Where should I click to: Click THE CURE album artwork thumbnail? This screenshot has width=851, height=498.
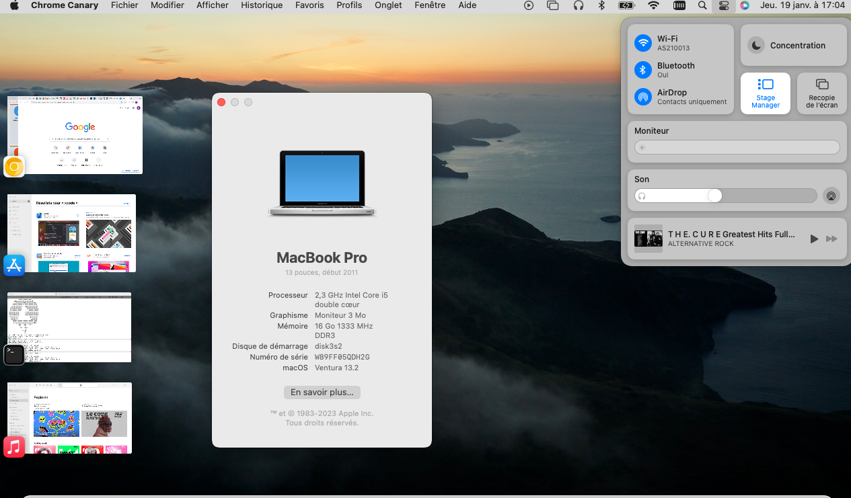(x=649, y=239)
